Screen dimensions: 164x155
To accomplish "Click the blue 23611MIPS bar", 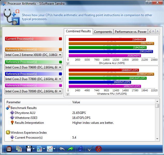I will tap(111, 51).
